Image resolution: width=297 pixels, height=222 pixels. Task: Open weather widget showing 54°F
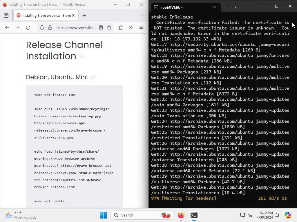[x=21, y=215]
